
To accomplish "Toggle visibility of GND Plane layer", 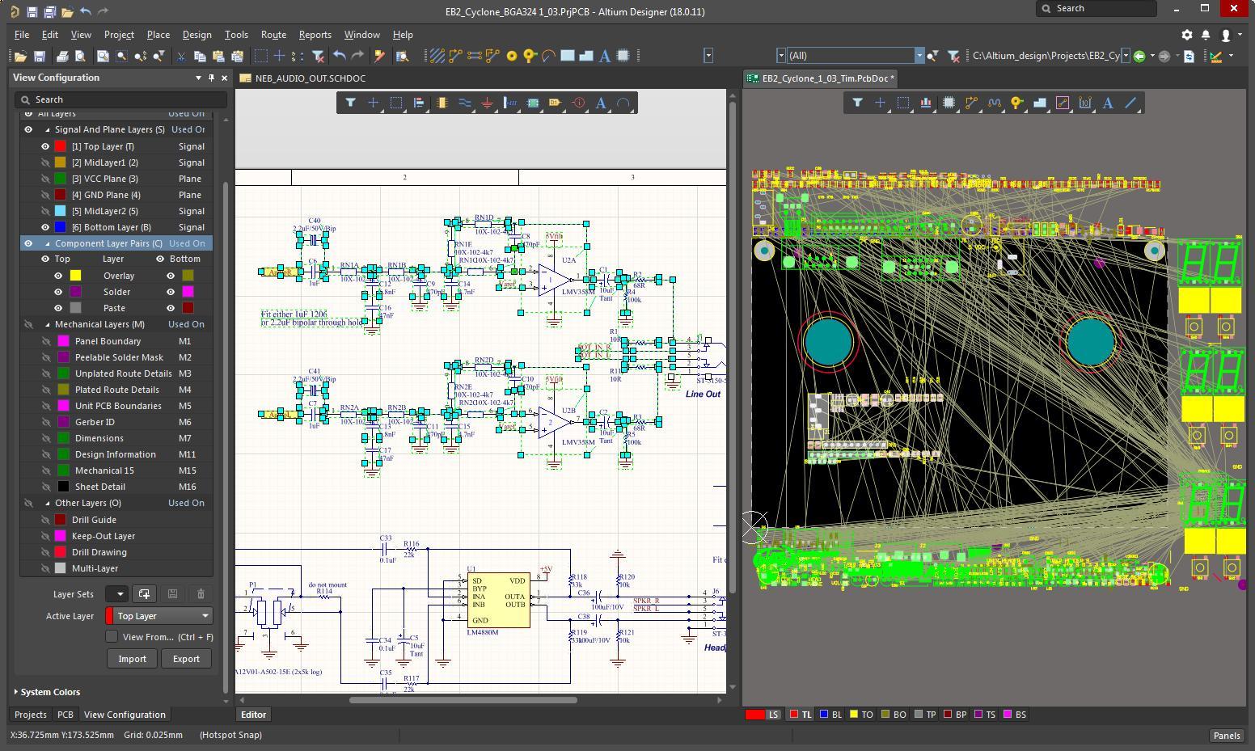I will [x=45, y=195].
